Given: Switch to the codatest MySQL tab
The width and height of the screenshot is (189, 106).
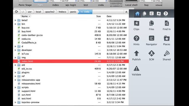Looking at the screenshot, I should (x=116, y=3).
